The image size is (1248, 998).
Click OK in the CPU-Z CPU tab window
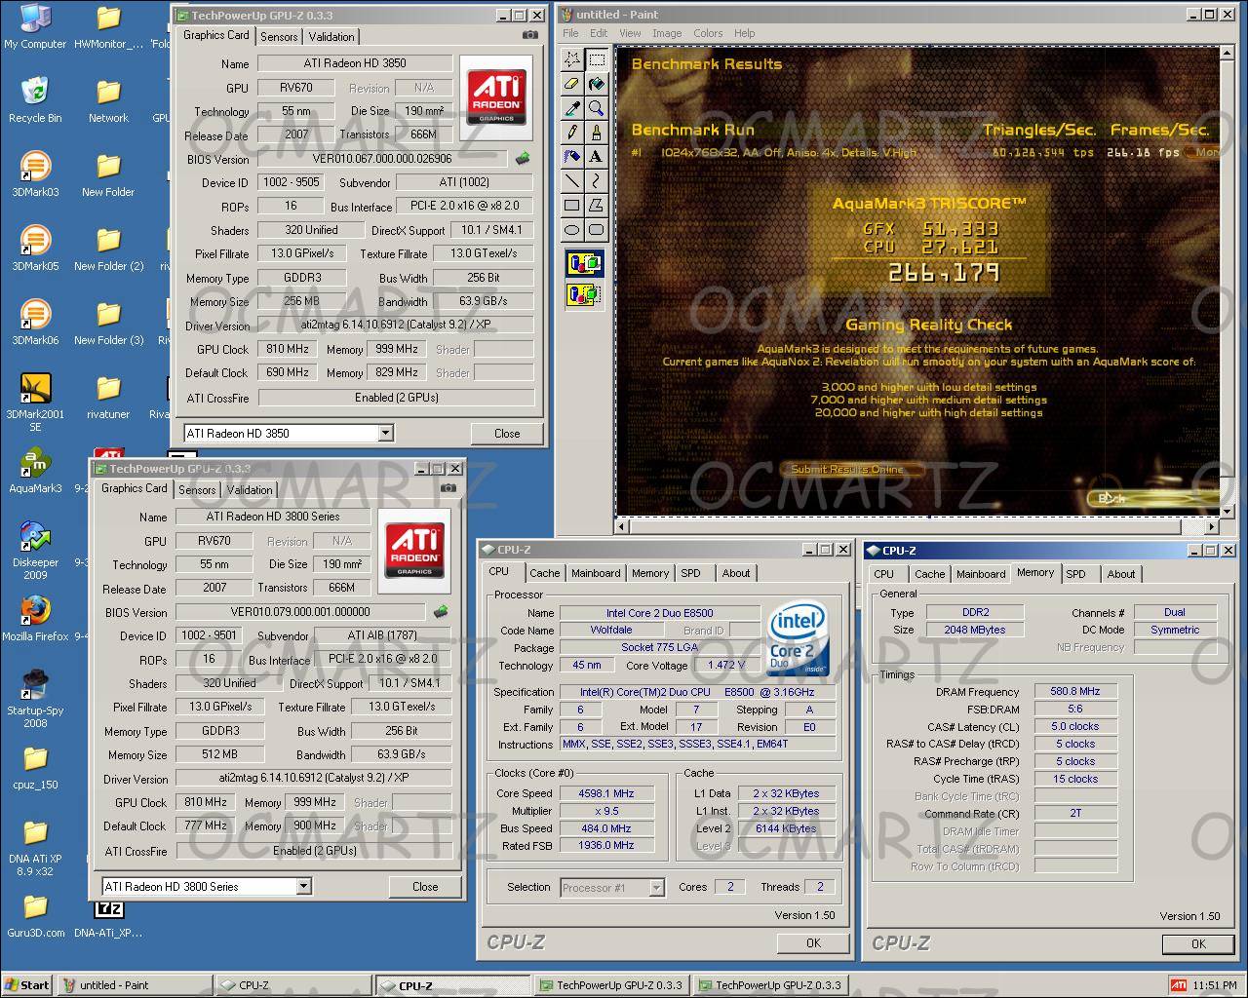(x=813, y=943)
